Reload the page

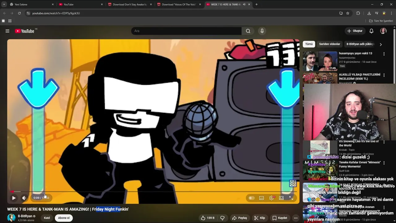pos(19,13)
